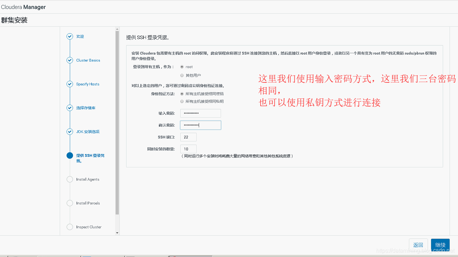Click the Install Parcels step label

(88, 203)
